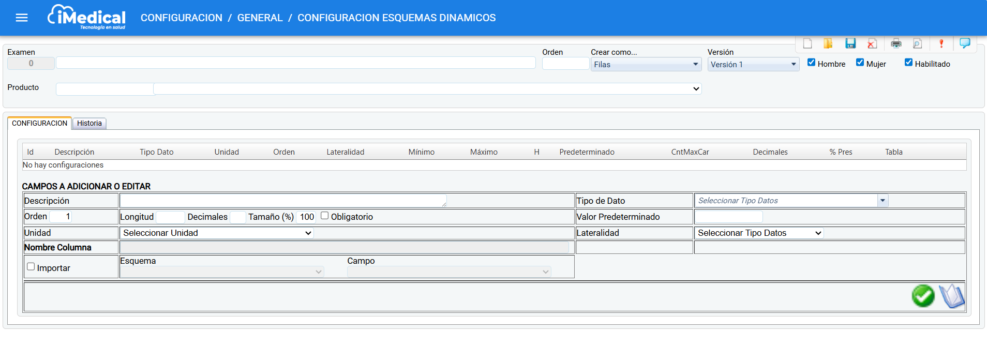Save using the blue floppy disk icon
The width and height of the screenshot is (987, 361).
tap(850, 43)
